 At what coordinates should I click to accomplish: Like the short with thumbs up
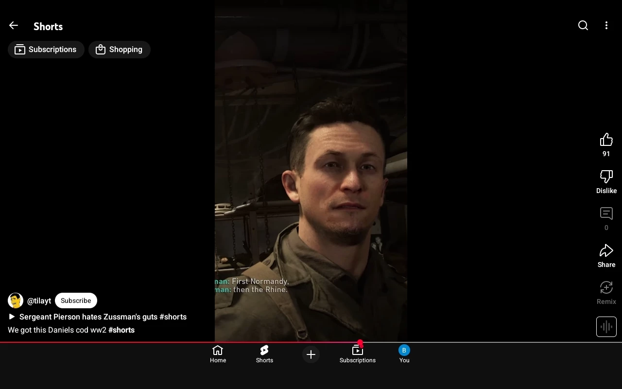click(606, 140)
